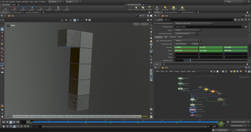This screenshot has width=251, height=132.
Task: Click the Translate X value field
Action: click(186, 47)
